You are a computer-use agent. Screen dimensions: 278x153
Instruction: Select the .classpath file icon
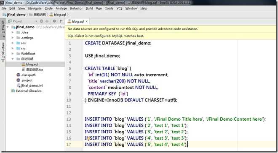(18, 75)
